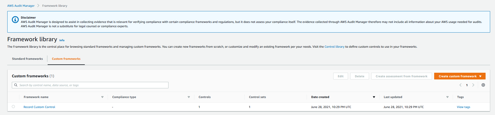This screenshot has height=115, width=495.
Task: Click View tags link
Action: coord(464,107)
